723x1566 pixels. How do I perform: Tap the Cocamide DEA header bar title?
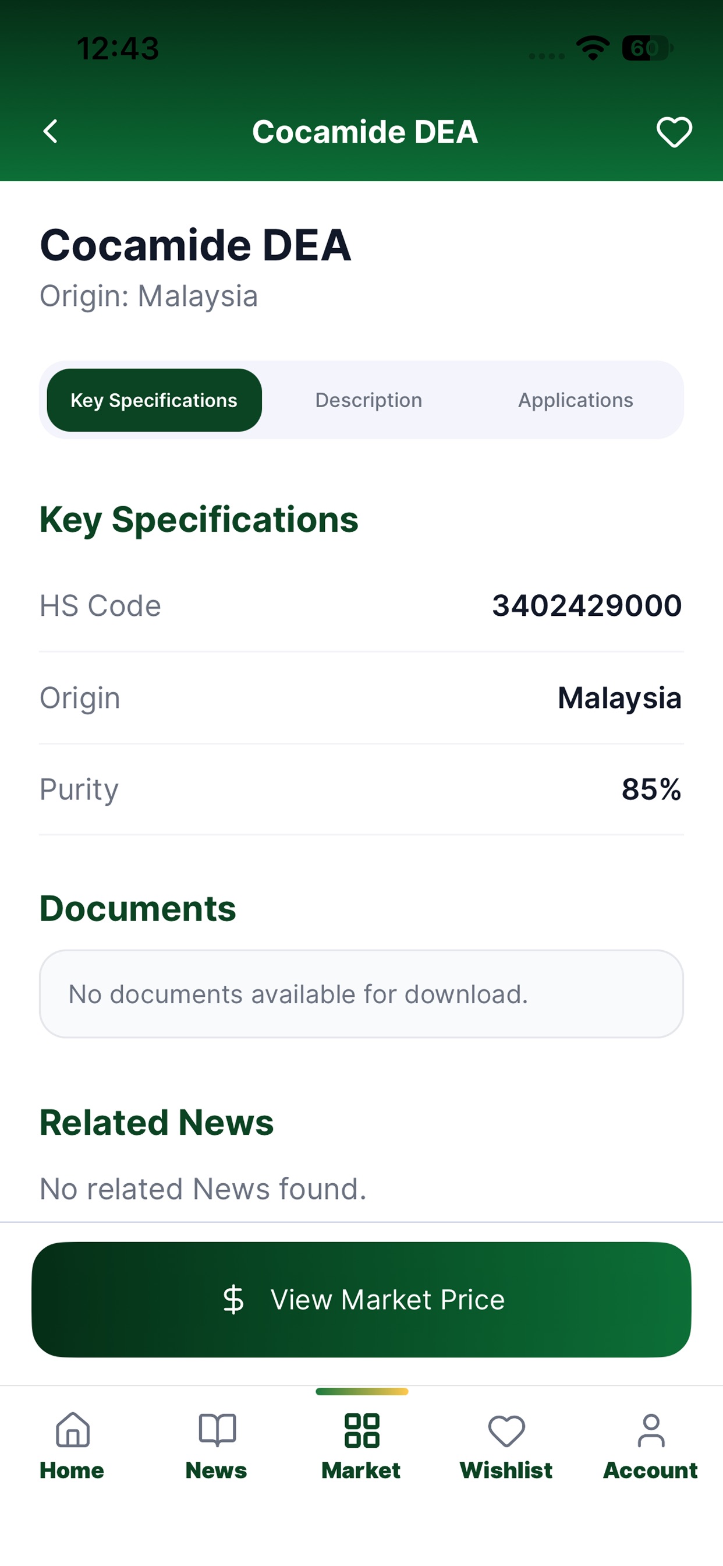(365, 132)
